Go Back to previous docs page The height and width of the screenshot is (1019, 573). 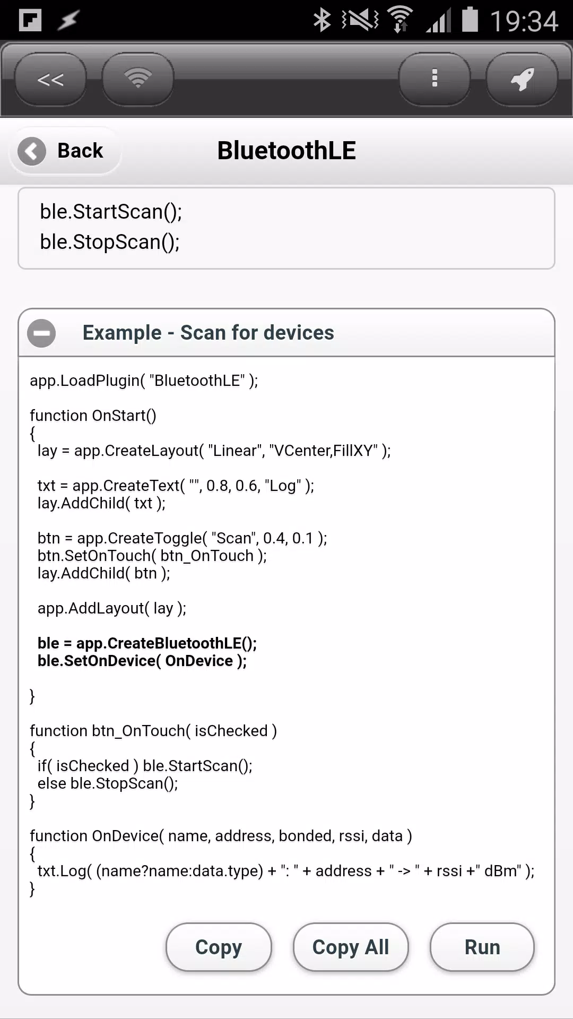tap(65, 151)
